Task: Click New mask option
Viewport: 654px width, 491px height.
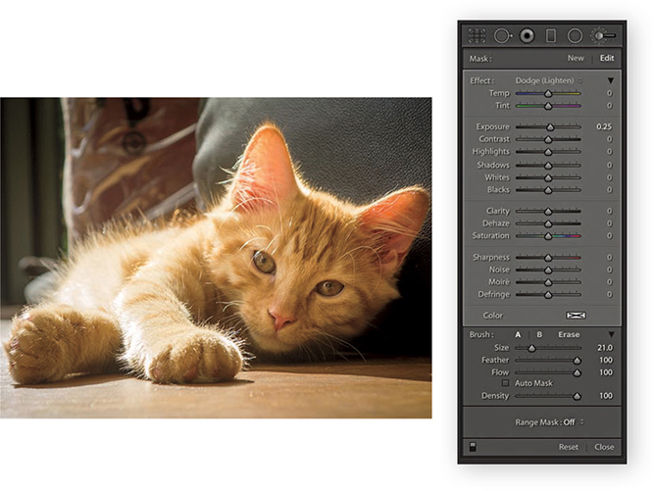Action: [x=576, y=59]
